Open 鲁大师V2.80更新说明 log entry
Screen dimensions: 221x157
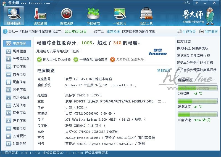192,48
